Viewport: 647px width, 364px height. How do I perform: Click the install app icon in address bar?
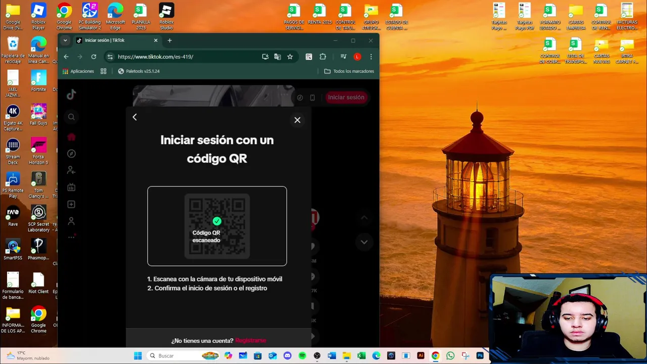click(x=265, y=57)
